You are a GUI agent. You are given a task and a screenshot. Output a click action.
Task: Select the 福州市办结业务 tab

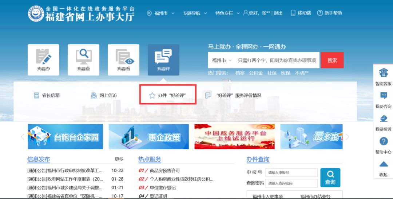click(x=315, y=196)
